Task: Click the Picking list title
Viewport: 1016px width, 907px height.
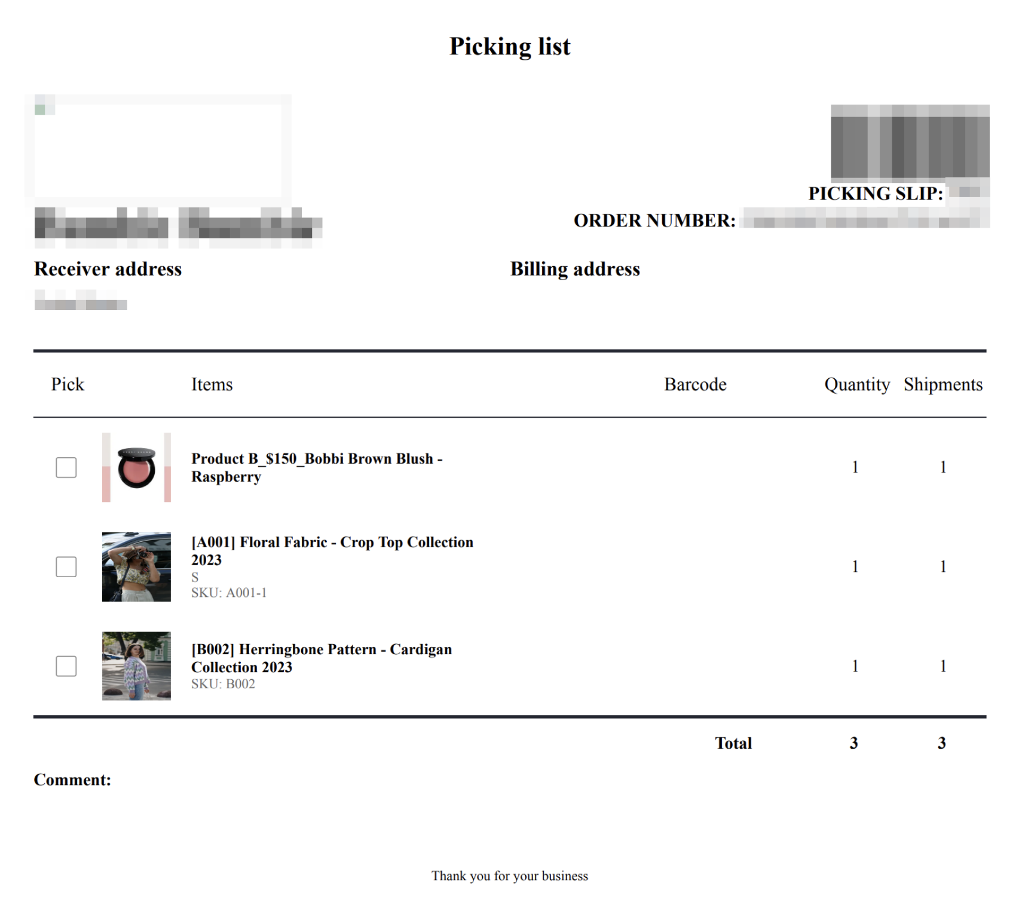Action: coord(510,46)
